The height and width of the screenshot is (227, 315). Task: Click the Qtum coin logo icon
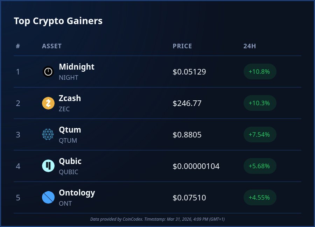point(48,135)
